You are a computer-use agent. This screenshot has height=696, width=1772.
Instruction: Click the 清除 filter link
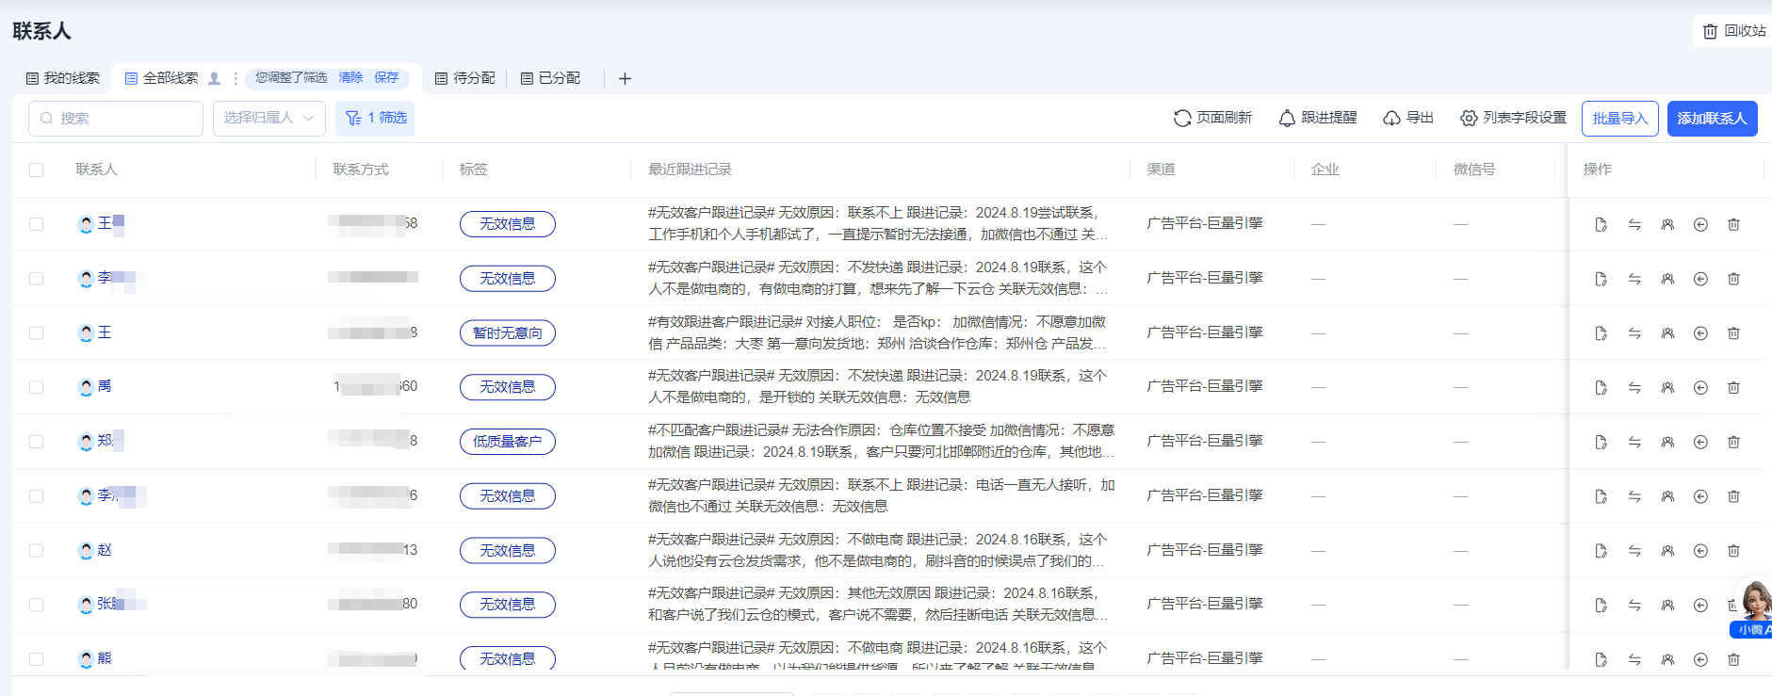click(350, 77)
